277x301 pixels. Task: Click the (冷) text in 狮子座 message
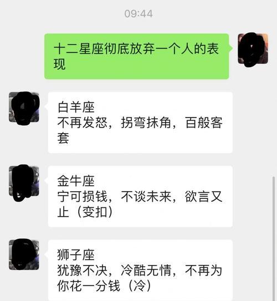(140, 285)
